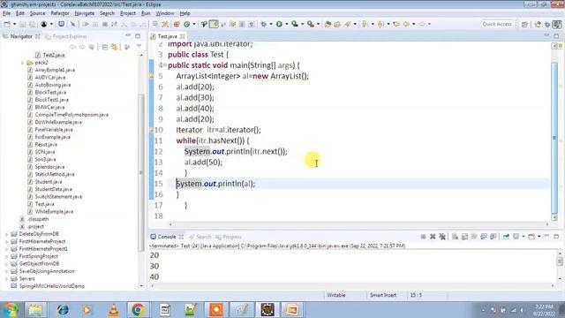Click the editor vertical scrollbar
This screenshot has height=318, width=565.
(554, 137)
